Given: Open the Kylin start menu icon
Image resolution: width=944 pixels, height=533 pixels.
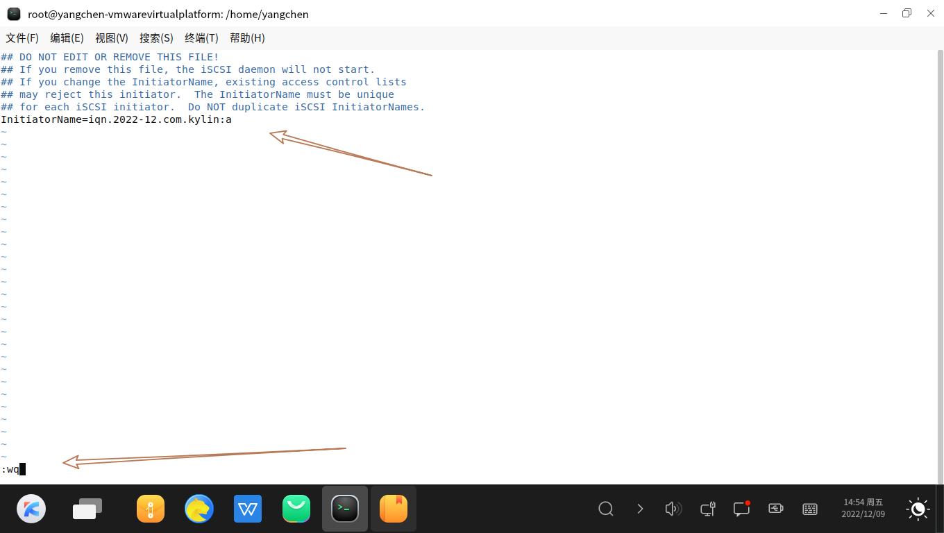Looking at the screenshot, I should pos(31,509).
